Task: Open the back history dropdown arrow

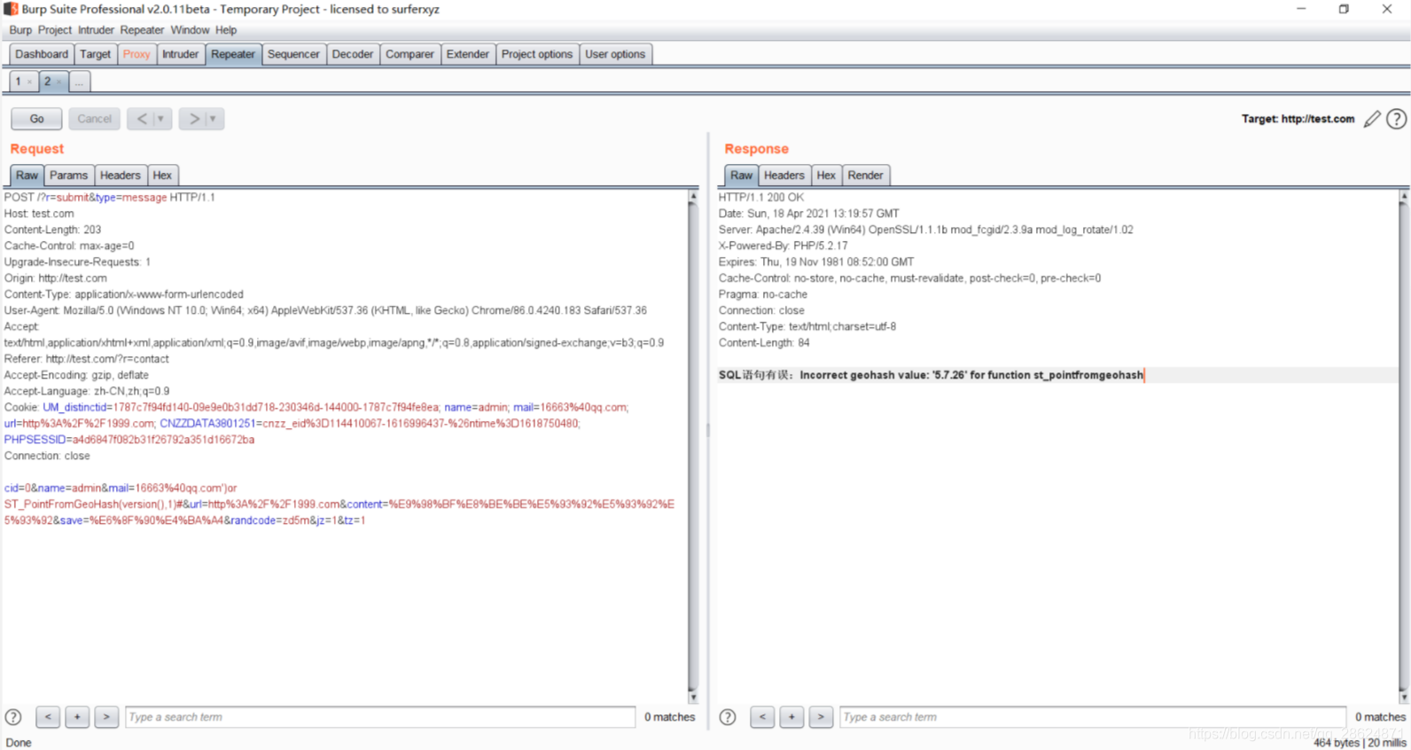Action: [x=161, y=119]
